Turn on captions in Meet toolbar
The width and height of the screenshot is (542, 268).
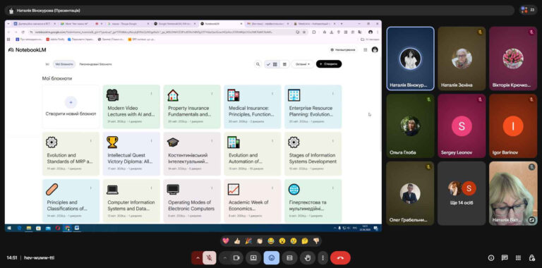point(289,258)
